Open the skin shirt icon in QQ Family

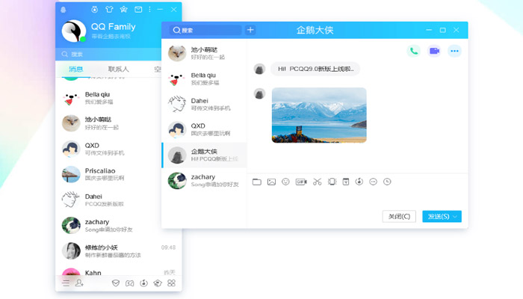(109, 9)
